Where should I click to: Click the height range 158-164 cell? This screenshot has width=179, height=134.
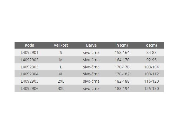pyautogui.click(x=122, y=52)
